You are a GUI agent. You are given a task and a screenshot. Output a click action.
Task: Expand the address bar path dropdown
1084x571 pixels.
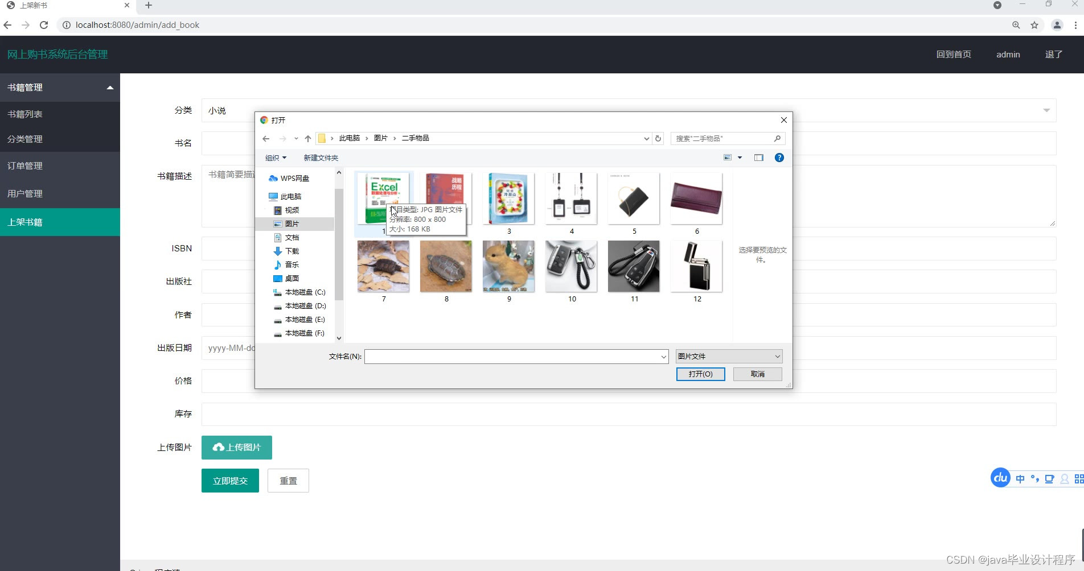pyautogui.click(x=646, y=138)
